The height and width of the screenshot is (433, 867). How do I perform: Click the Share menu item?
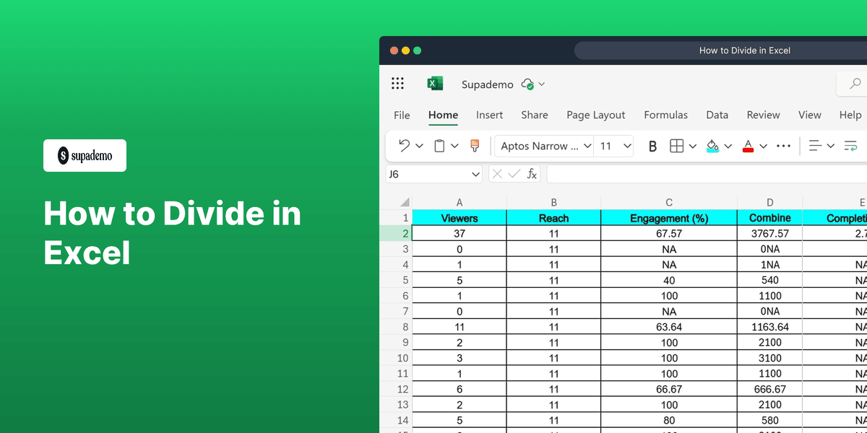535,115
